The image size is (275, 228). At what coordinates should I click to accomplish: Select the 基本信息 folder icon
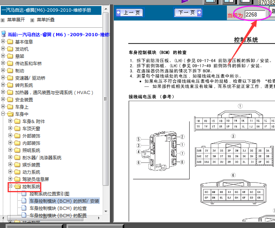point(10,42)
